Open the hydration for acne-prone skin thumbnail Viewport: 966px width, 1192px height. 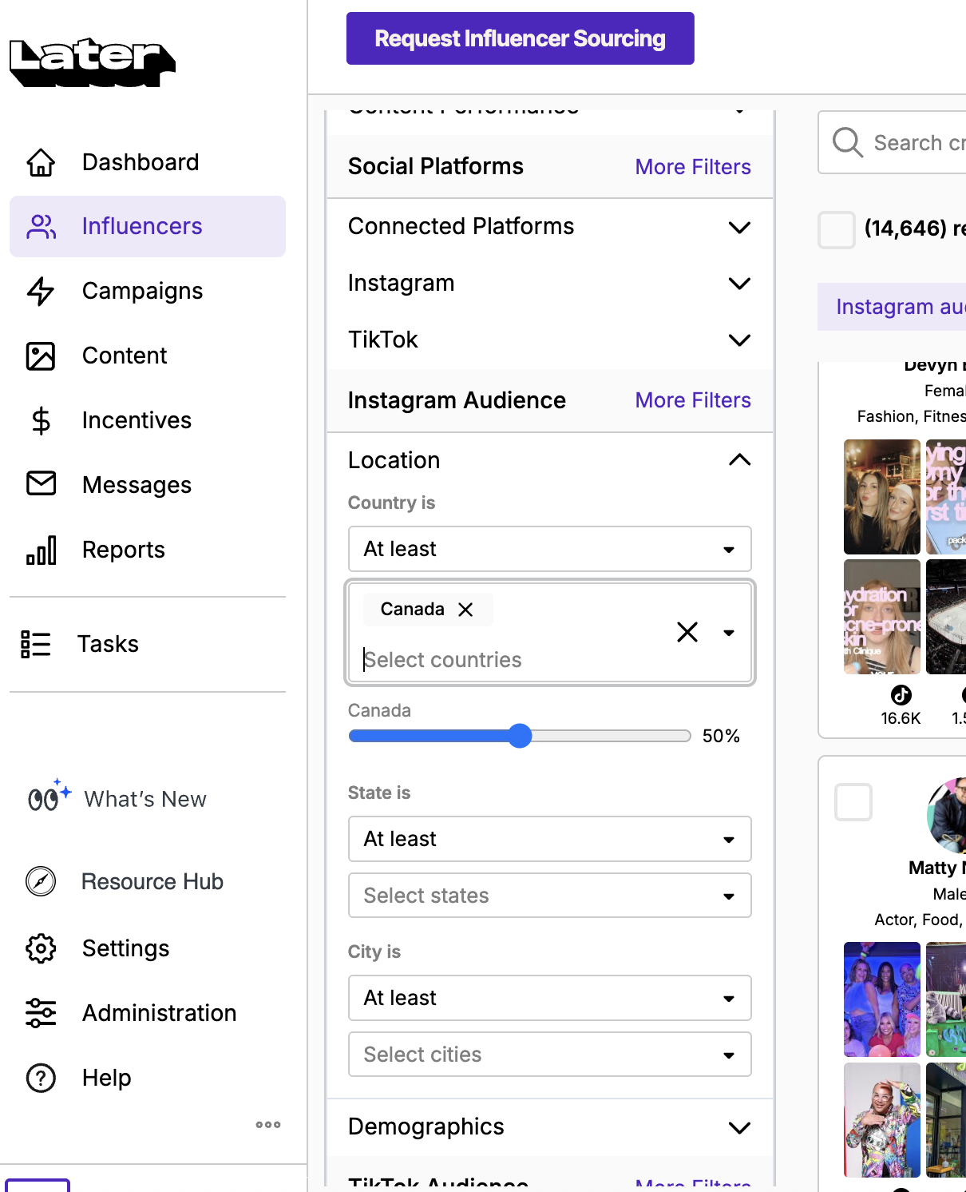pos(882,617)
